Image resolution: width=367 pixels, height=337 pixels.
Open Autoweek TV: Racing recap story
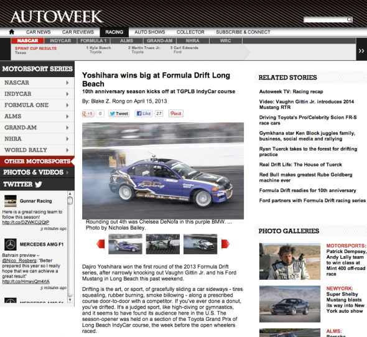coord(291,92)
